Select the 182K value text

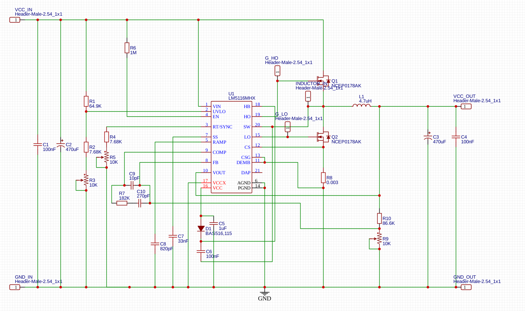(124, 198)
